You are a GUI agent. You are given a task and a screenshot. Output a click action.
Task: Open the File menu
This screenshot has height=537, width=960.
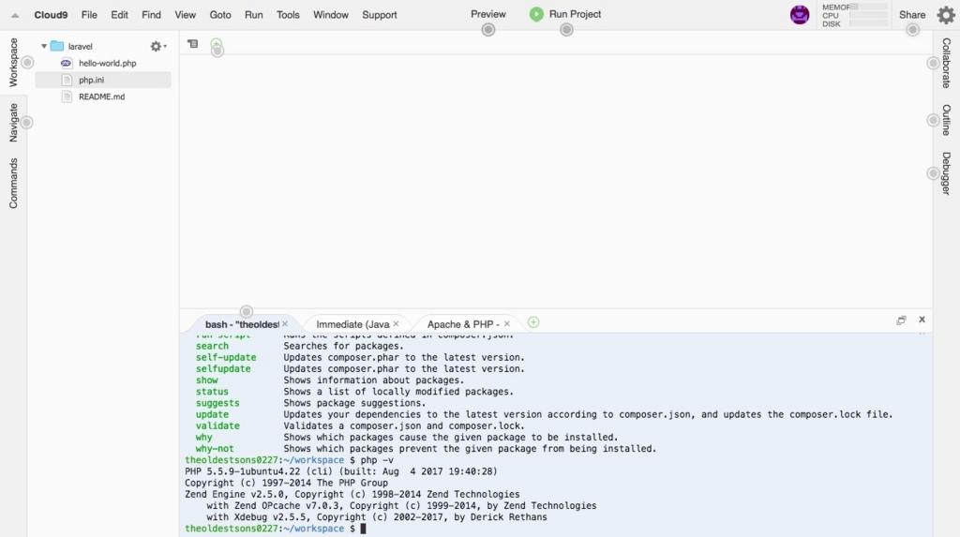coord(89,15)
